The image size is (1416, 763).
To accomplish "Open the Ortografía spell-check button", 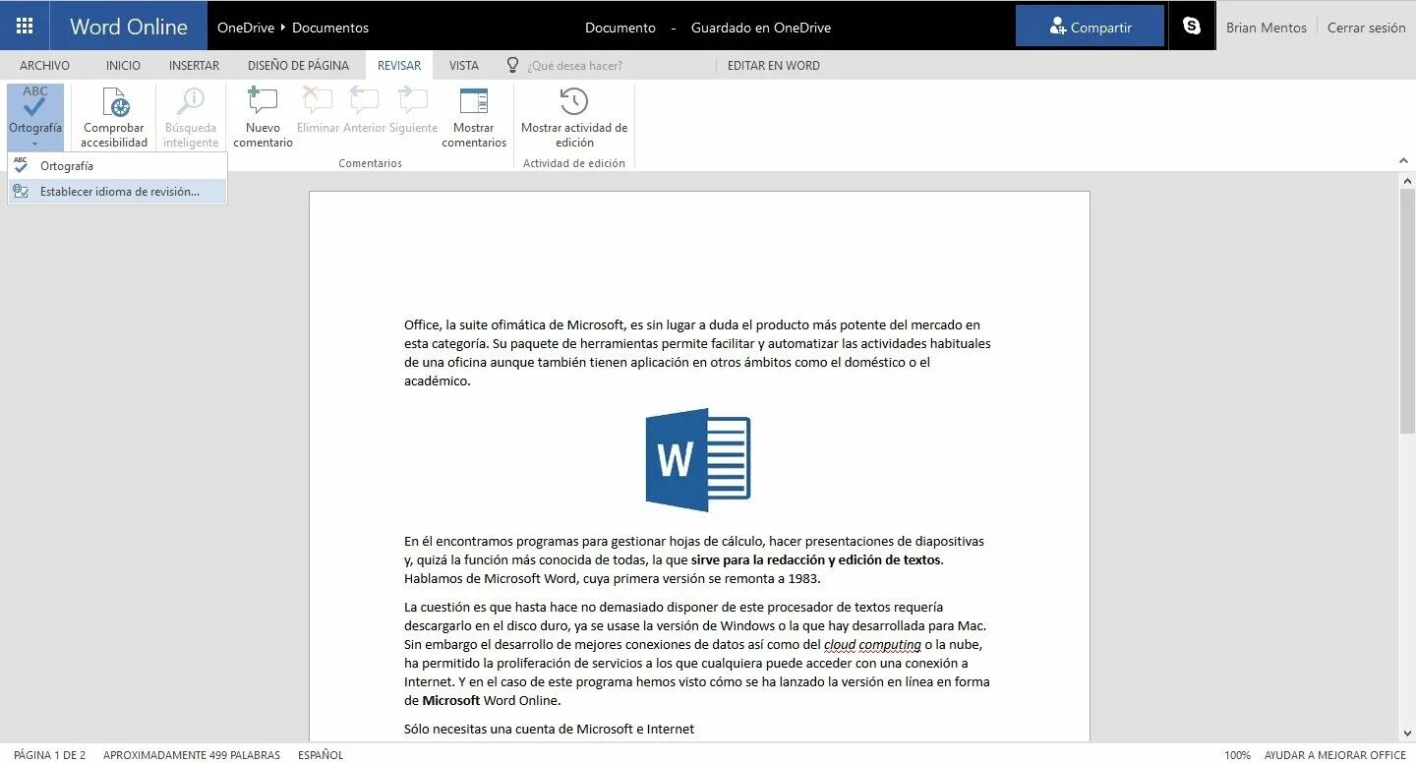I will (x=35, y=116).
